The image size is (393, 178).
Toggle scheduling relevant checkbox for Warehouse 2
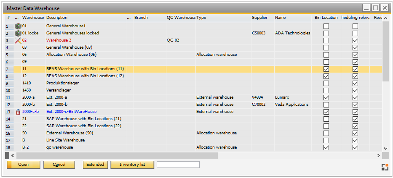[x=355, y=40]
